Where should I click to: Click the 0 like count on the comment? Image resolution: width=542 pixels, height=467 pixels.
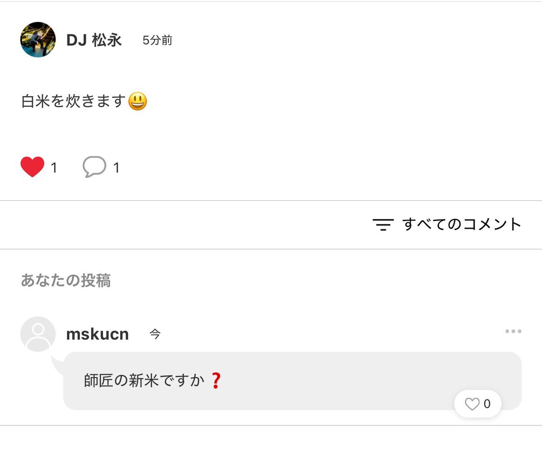click(x=487, y=404)
